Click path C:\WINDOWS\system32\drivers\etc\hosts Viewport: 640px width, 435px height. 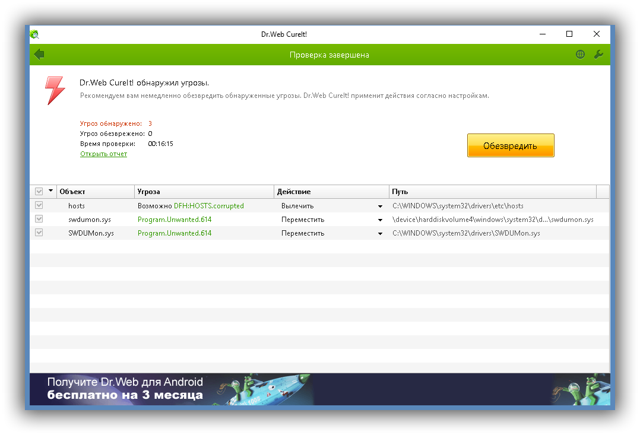(458, 206)
